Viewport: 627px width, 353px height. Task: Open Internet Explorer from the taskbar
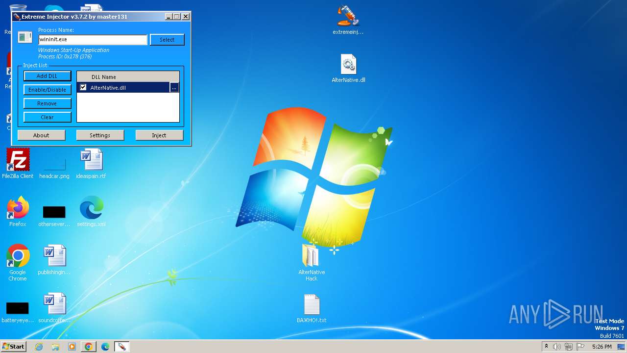(39, 347)
